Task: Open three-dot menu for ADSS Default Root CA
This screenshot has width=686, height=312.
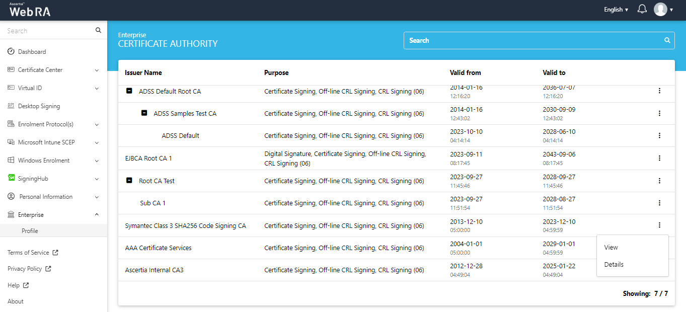Action: (659, 91)
